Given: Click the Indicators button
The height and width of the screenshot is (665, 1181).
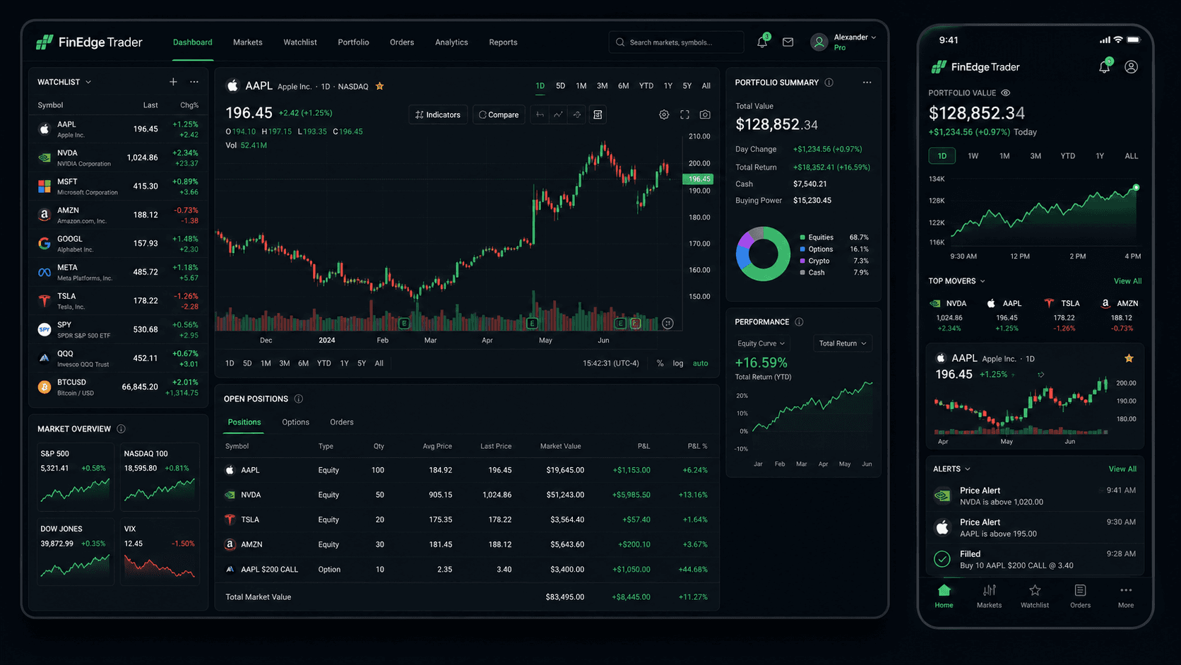Looking at the screenshot, I should click(x=438, y=114).
